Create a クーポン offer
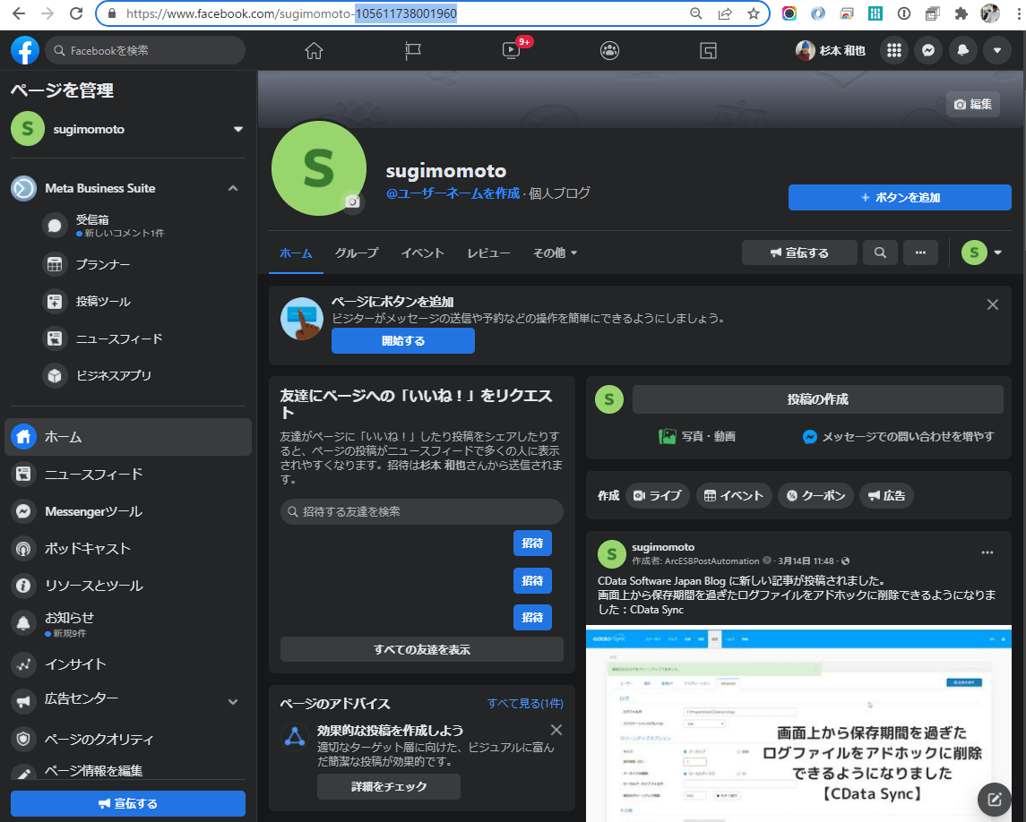The image size is (1026, 822). click(x=816, y=496)
